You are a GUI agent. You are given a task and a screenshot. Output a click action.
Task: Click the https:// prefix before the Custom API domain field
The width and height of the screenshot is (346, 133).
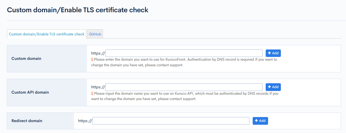98,87
